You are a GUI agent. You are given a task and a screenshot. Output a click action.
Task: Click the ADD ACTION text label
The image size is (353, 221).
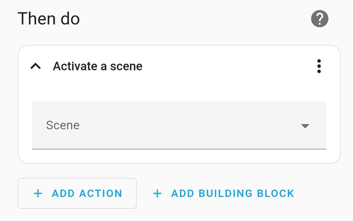pyautogui.click(x=87, y=193)
